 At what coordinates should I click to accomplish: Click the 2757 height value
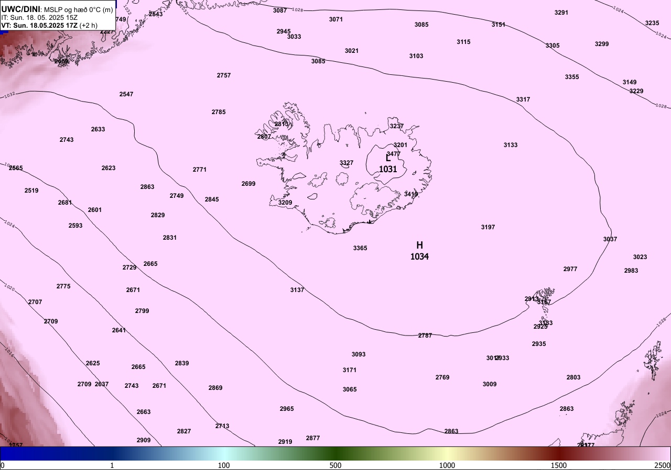coord(224,75)
